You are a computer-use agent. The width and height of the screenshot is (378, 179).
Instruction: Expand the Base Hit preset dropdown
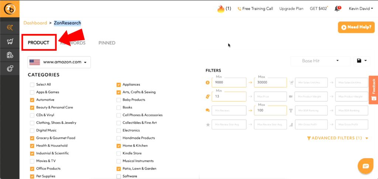coord(320,61)
